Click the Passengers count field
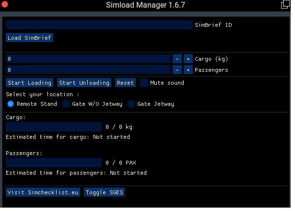This screenshot has height=211, width=295. tap(88, 70)
